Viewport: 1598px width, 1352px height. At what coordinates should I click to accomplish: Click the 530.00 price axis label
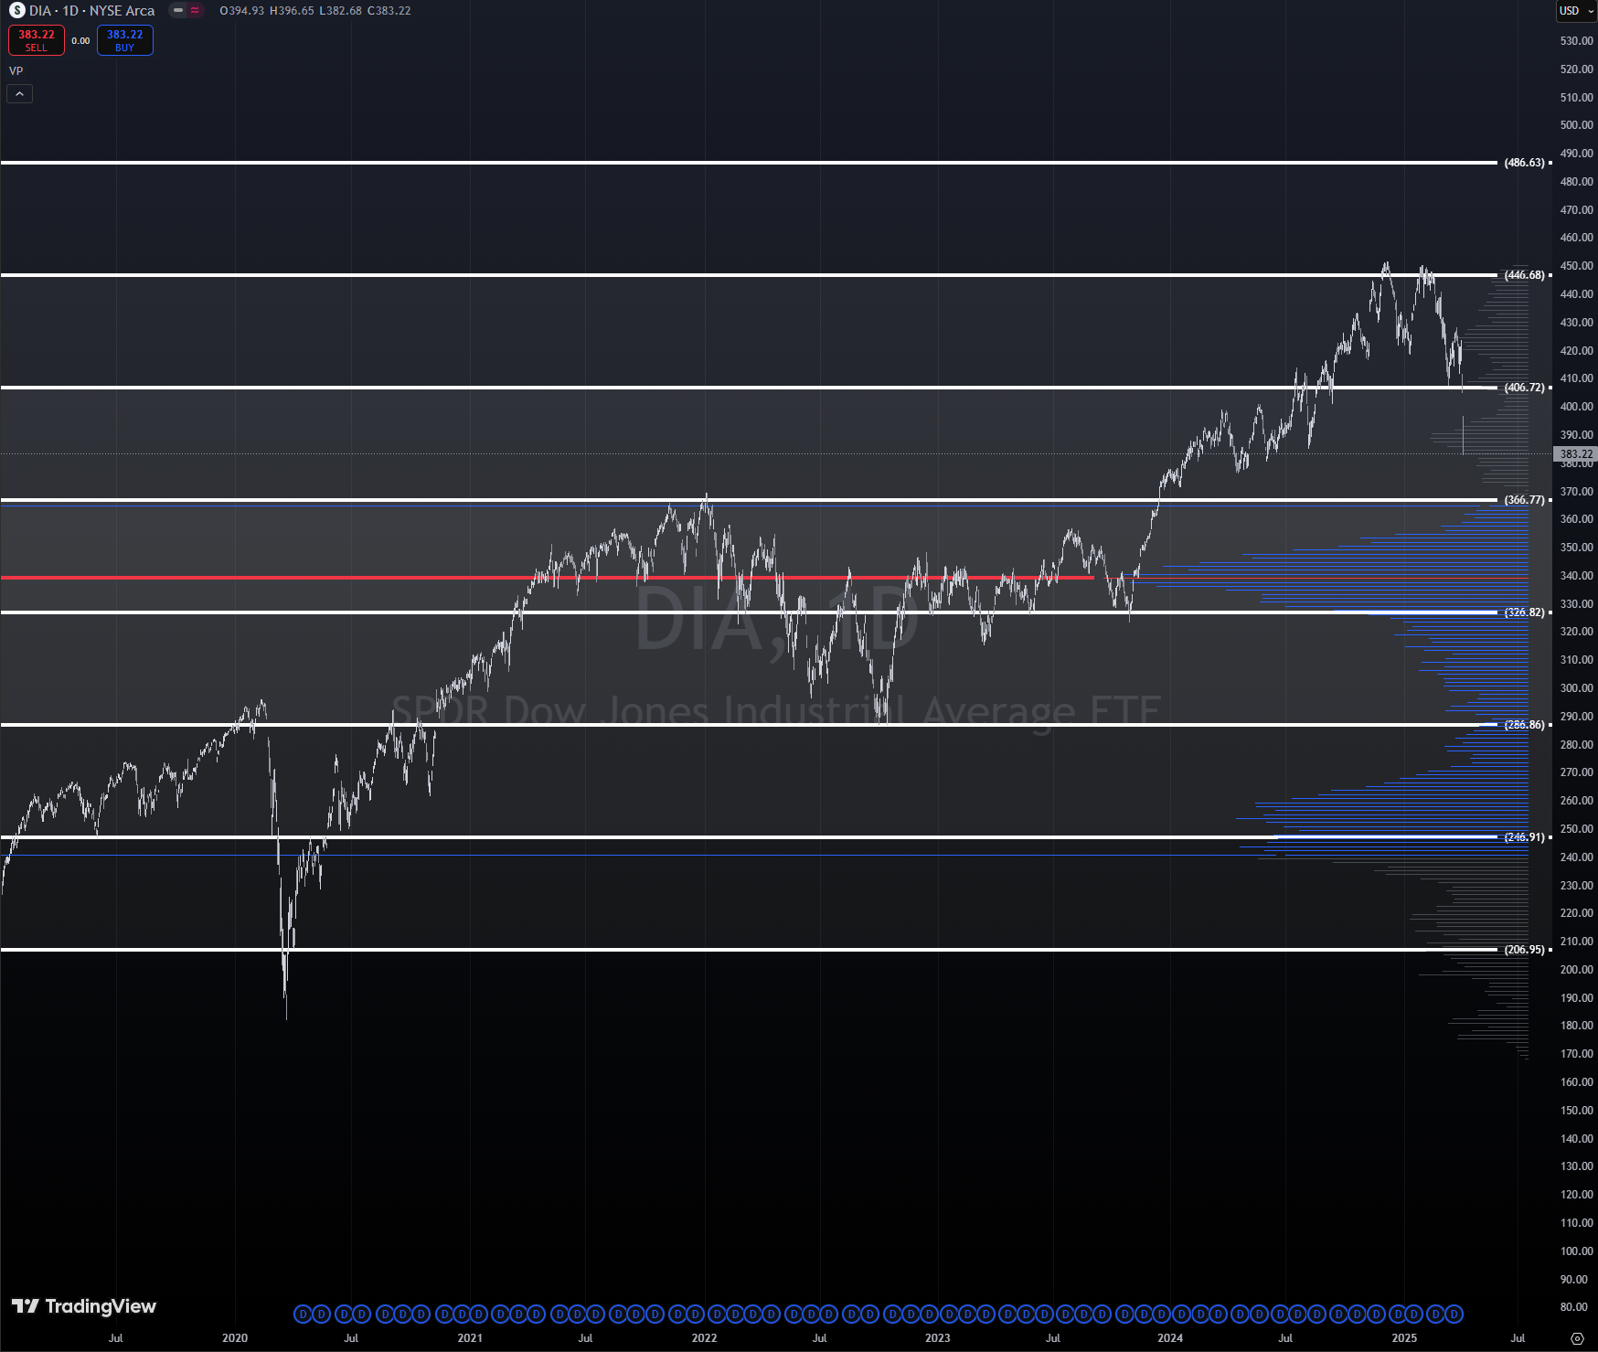click(1576, 41)
